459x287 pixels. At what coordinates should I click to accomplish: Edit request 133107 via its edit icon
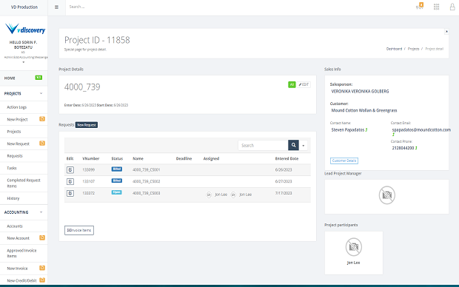tap(70, 182)
